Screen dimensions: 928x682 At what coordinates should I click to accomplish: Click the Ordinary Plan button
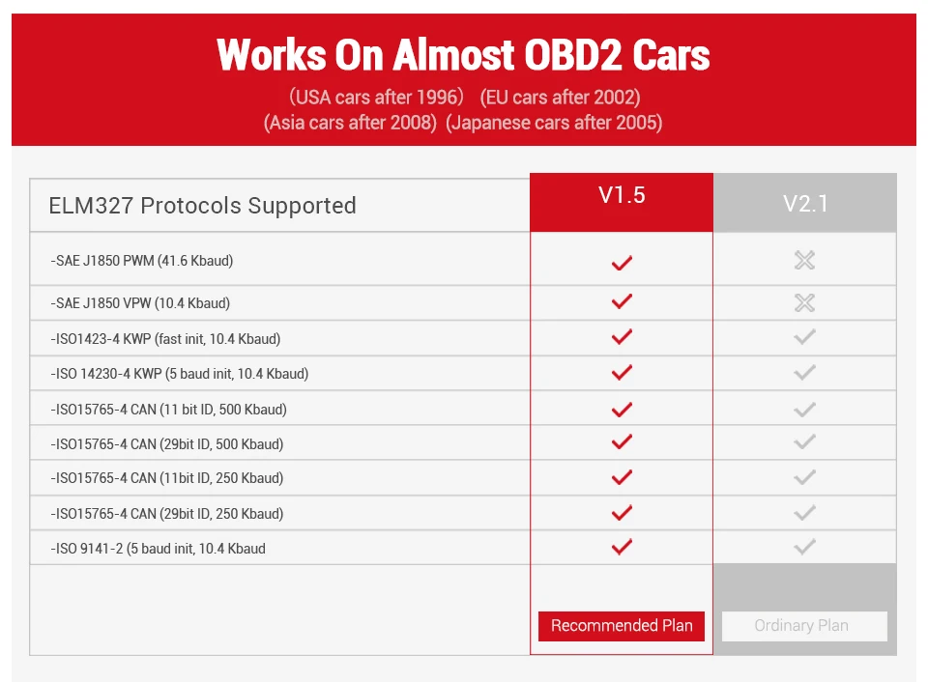[x=804, y=626]
